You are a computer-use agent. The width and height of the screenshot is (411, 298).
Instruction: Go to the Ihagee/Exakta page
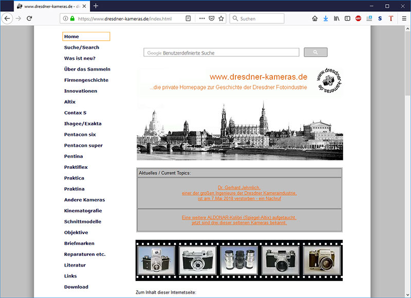(x=83, y=124)
